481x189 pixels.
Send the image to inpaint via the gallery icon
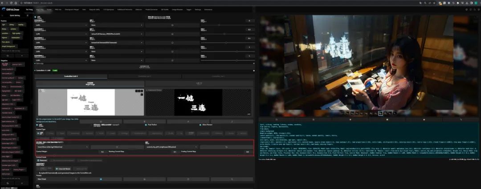pyautogui.click(x=424, y=120)
